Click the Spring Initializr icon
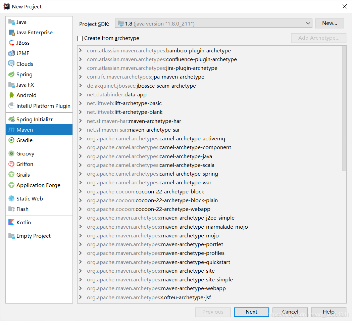 pos(11,119)
